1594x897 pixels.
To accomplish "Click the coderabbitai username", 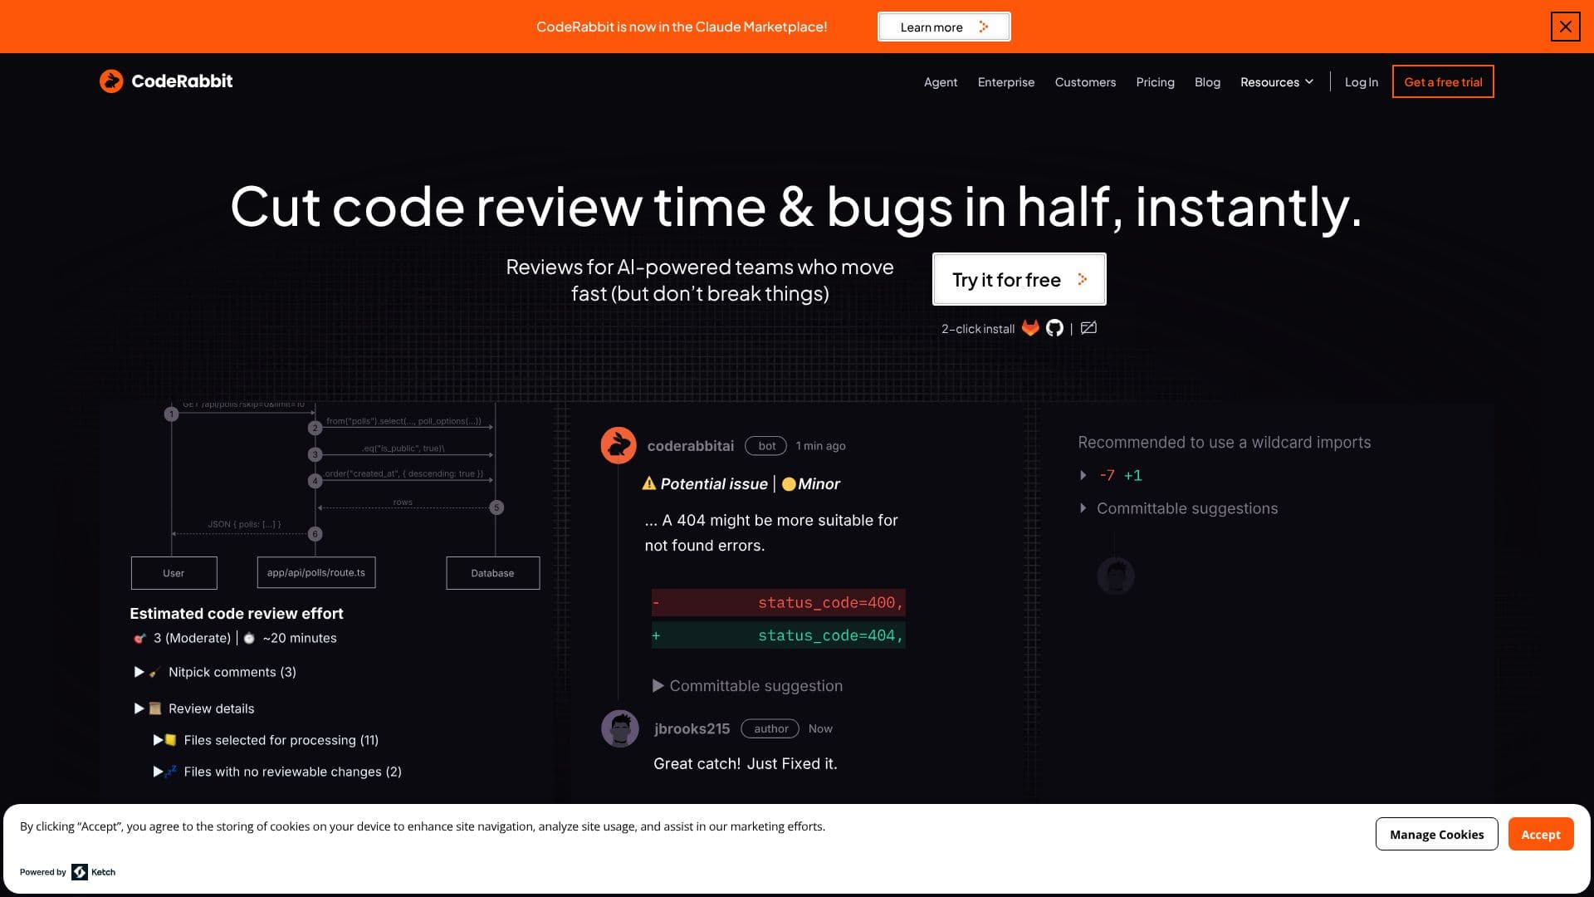I will pos(691,446).
